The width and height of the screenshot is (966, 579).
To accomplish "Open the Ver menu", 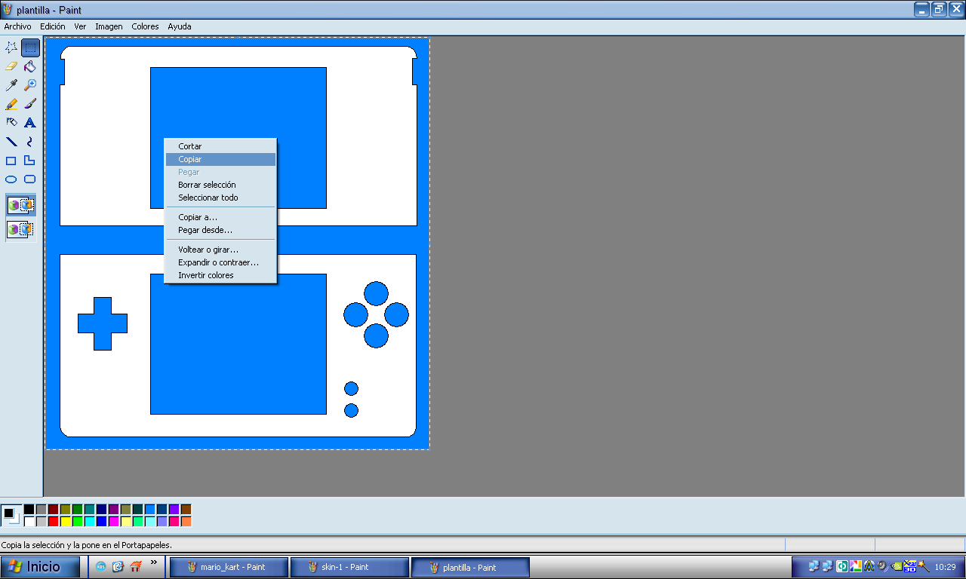I will (80, 26).
